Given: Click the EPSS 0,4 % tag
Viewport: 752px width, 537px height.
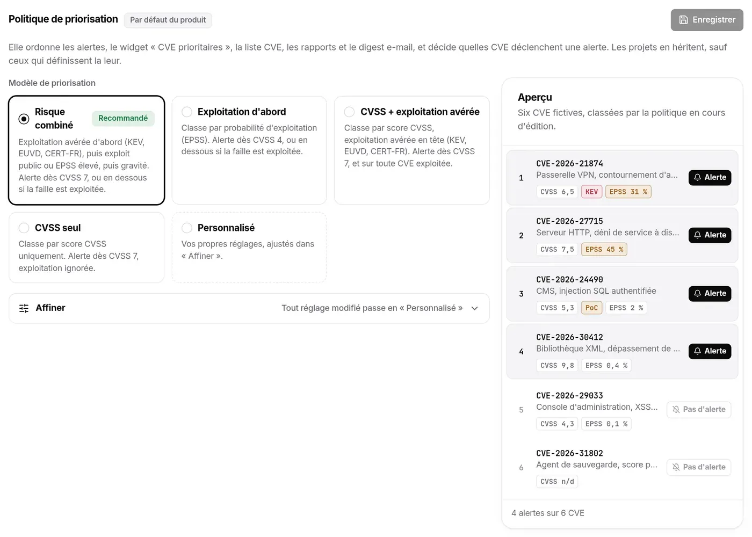Looking at the screenshot, I should point(606,365).
